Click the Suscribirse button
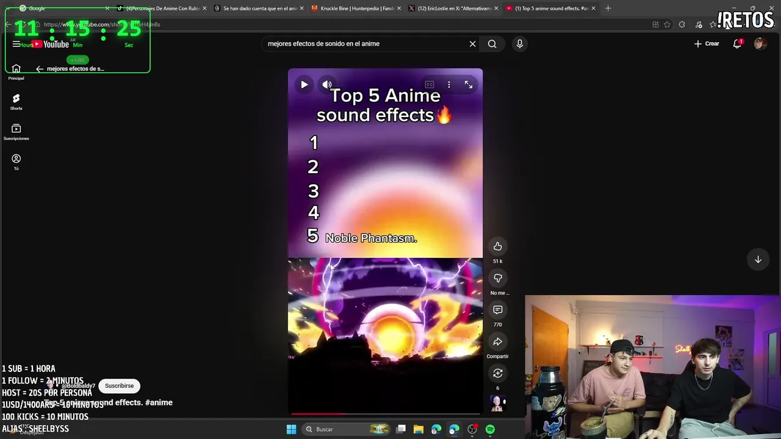The width and height of the screenshot is (781, 439). click(x=119, y=386)
